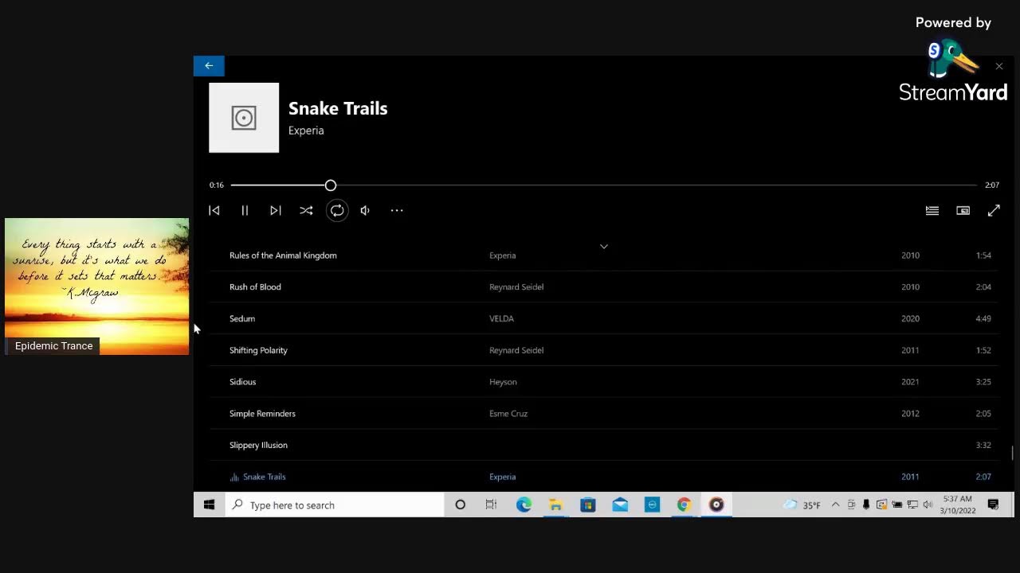Open the taskbar clock and date

tap(957, 505)
